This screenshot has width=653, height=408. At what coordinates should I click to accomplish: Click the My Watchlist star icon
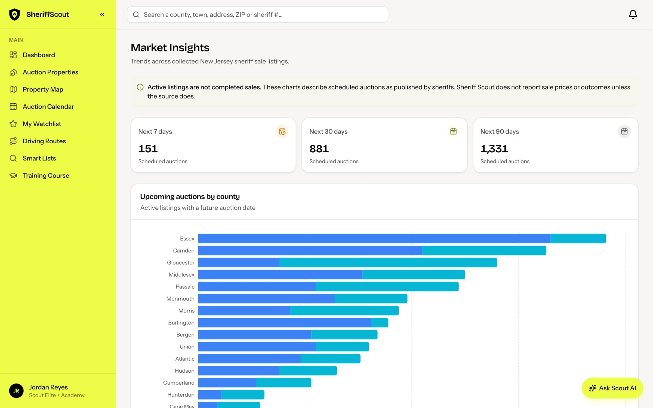coord(13,124)
